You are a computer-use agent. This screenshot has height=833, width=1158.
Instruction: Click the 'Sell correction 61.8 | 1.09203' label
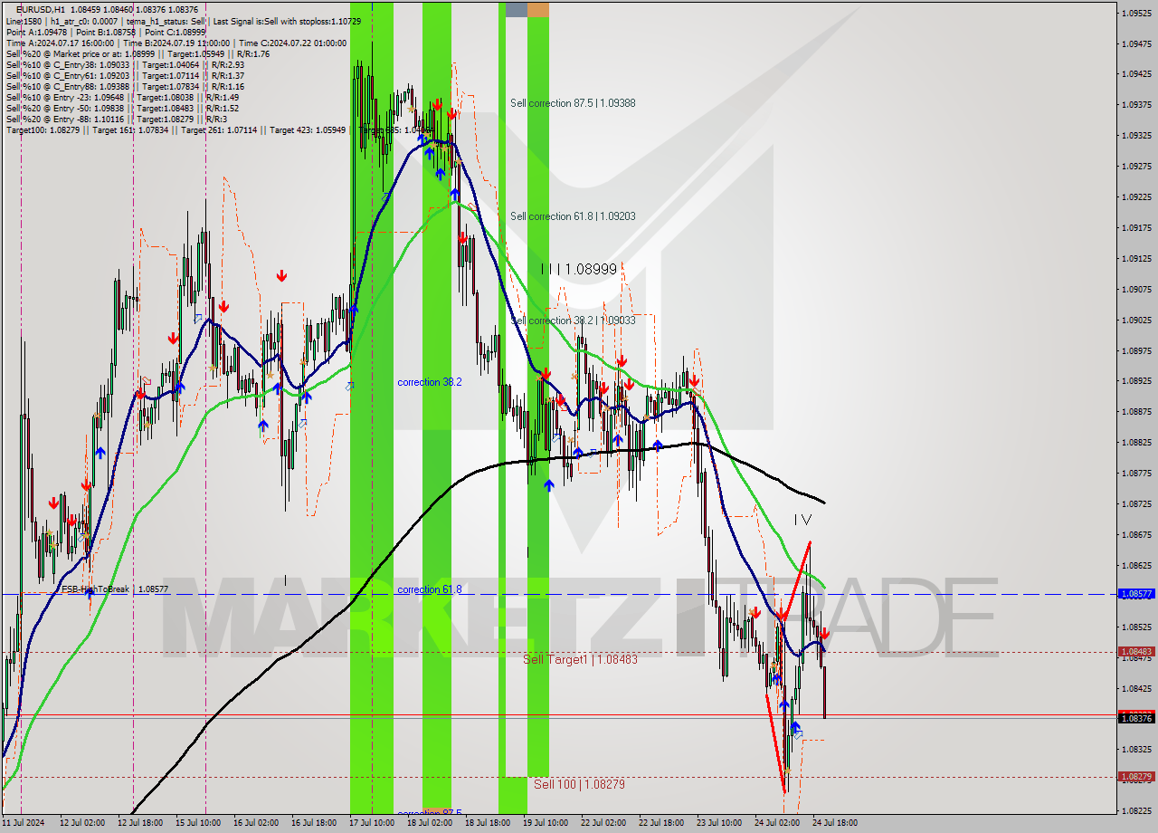pyautogui.click(x=573, y=216)
